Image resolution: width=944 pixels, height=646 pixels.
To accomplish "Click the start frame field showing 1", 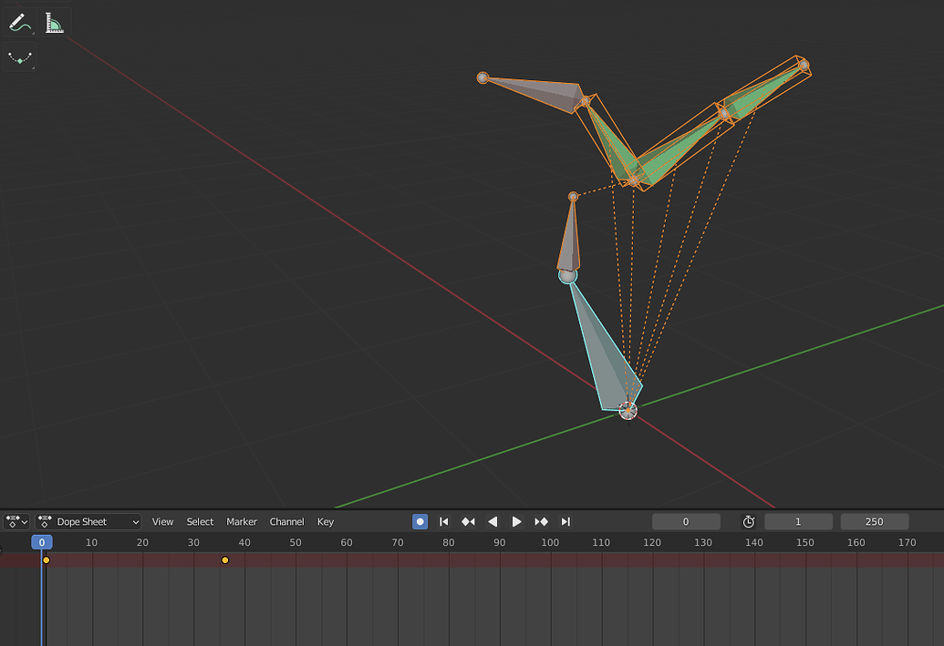I will [x=798, y=521].
